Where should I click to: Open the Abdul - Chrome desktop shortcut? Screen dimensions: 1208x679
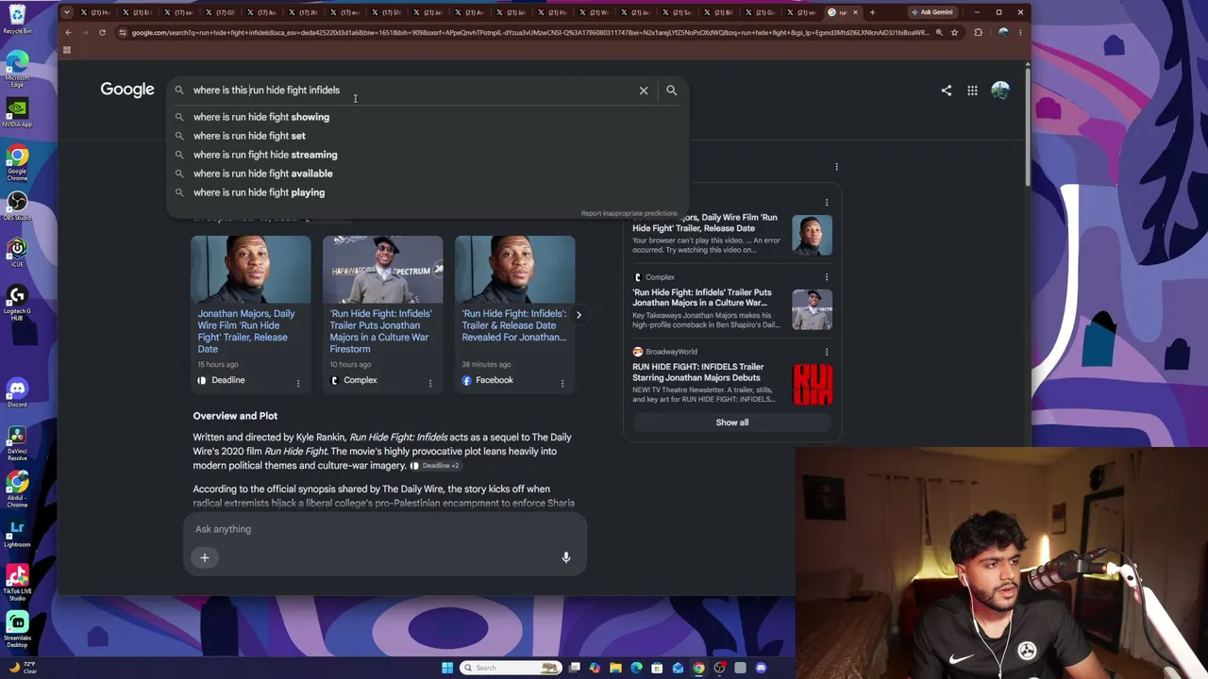click(17, 490)
